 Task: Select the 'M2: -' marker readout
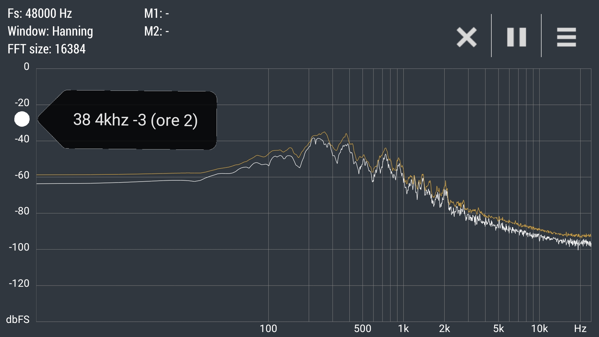click(x=156, y=31)
